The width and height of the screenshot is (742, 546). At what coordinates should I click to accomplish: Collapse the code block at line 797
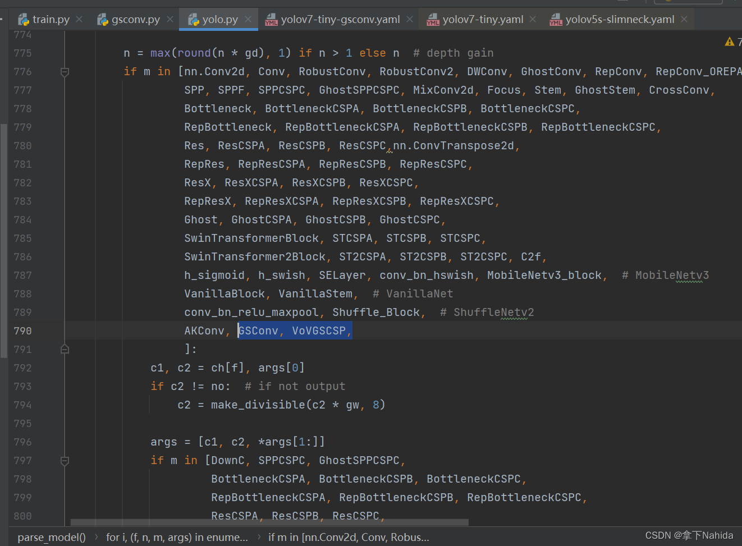(x=65, y=461)
